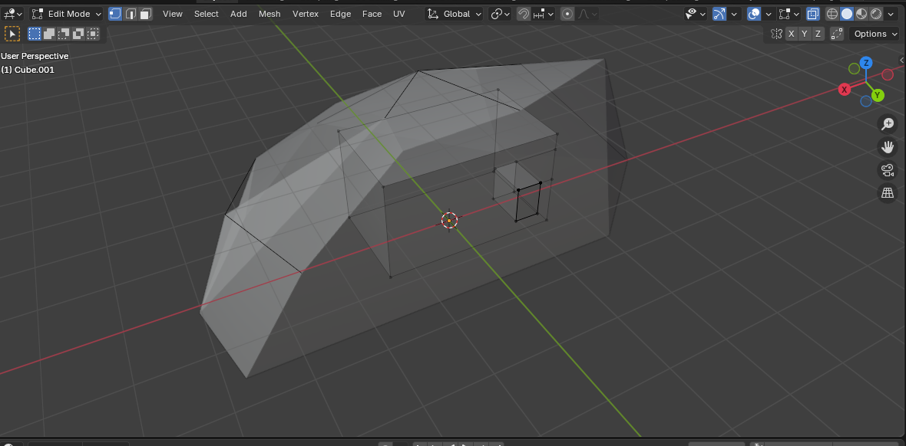Expand the sidebar arrow at viewport edge
Viewport: 906px width, 446px height.
[x=902, y=60]
